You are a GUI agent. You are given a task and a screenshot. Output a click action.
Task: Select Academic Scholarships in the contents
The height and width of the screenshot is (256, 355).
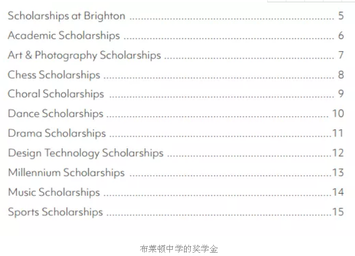pyautogui.click(x=64, y=36)
